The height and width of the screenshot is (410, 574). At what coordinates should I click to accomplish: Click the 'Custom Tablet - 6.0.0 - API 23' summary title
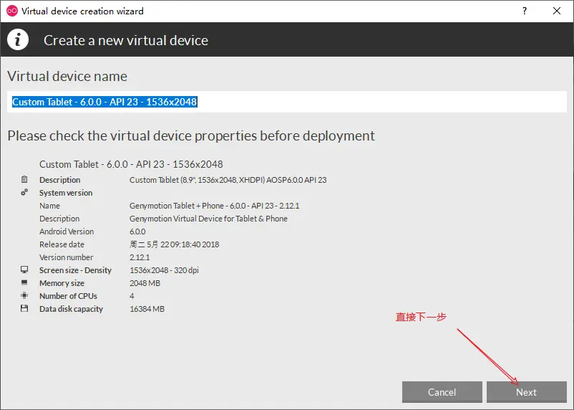coord(131,164)
